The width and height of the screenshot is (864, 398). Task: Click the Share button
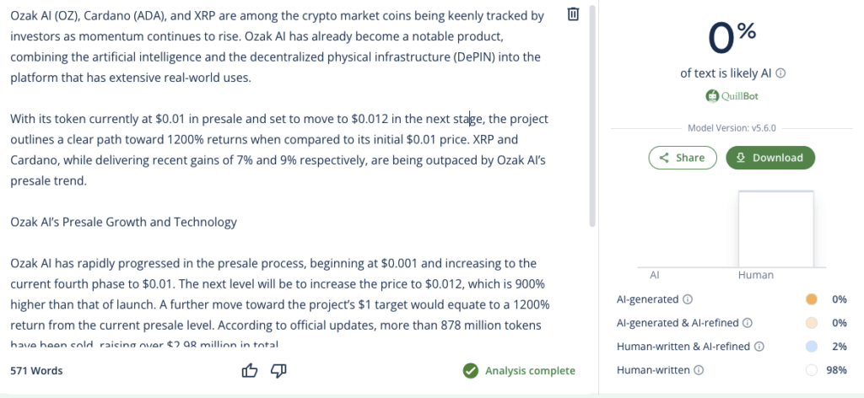point(682,158)
